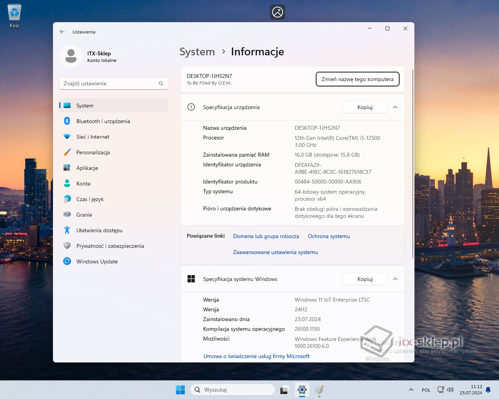Viewport: 499px width, 399px height.
Task: Collapse the Specyfikacja systemu Windows chevron
Action: point(395,279)
